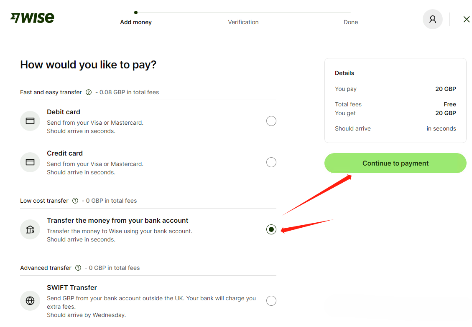Select the Credit card radio button
The image size is (472, 327).
[x=271, y=162]
